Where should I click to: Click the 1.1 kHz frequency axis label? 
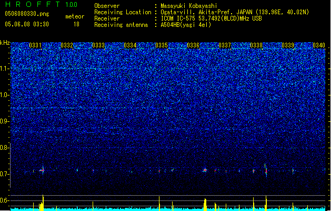click(x=5, y=69)
